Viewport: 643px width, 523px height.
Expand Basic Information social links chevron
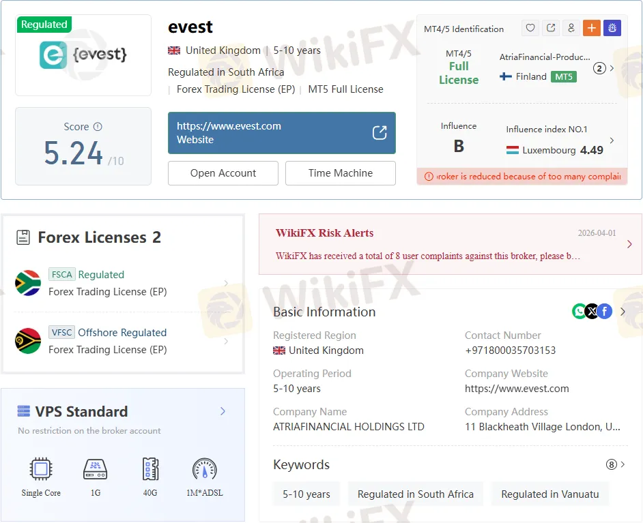pos(623,312)
